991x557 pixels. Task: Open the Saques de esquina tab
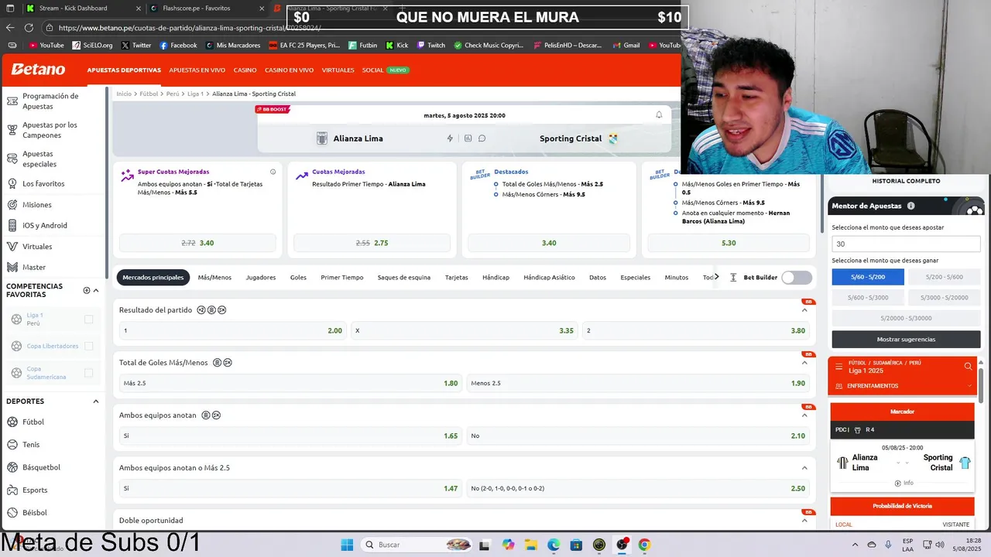(x=404, y=278)
